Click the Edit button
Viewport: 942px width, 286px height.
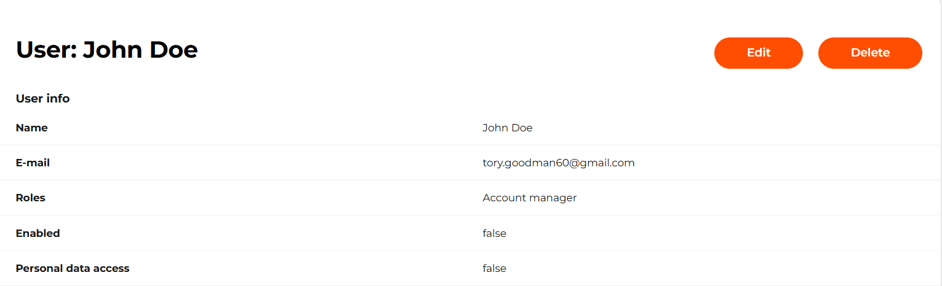pos(758,53)
